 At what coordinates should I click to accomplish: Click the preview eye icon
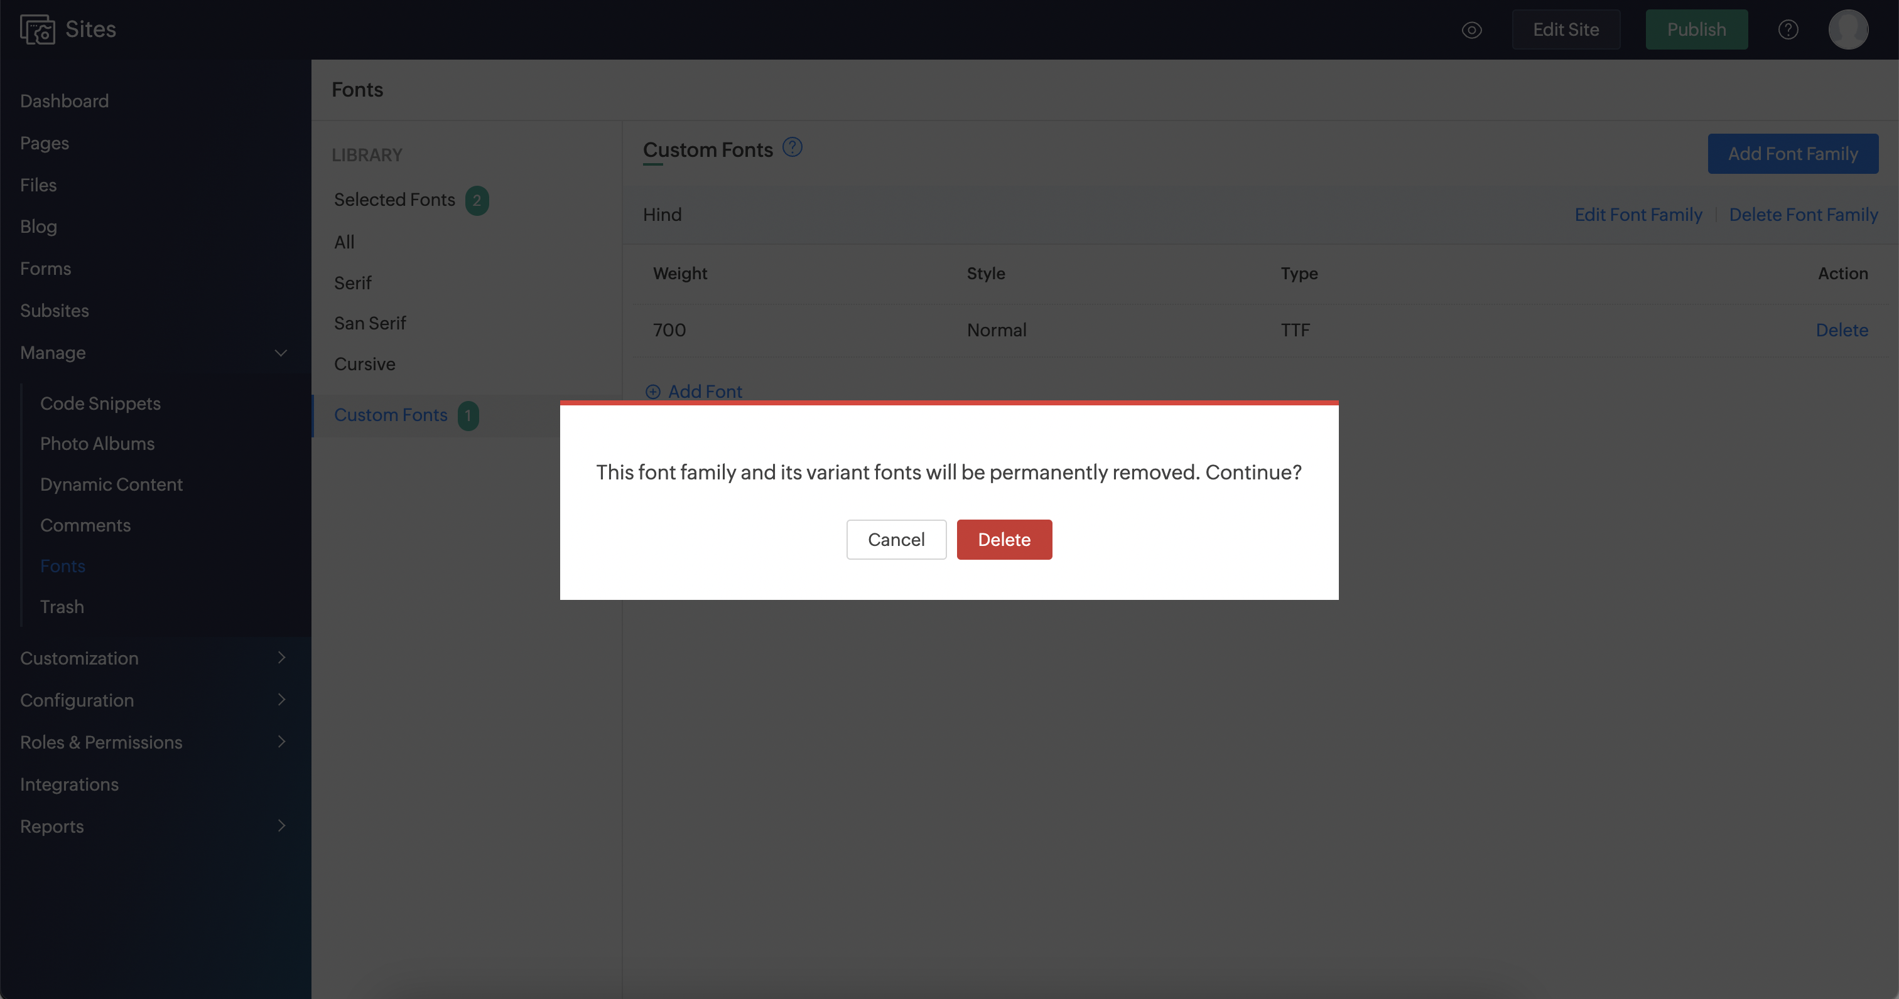[x=1471, y=30]
